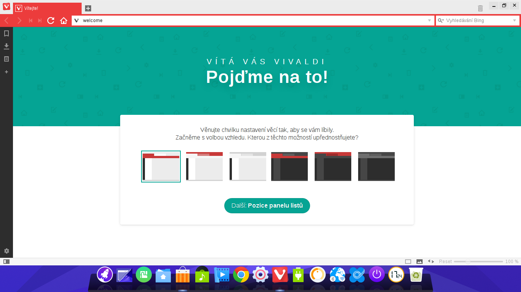Open a new tab with plus button
This screenshot has height=292, width=521.
[88, 8]
